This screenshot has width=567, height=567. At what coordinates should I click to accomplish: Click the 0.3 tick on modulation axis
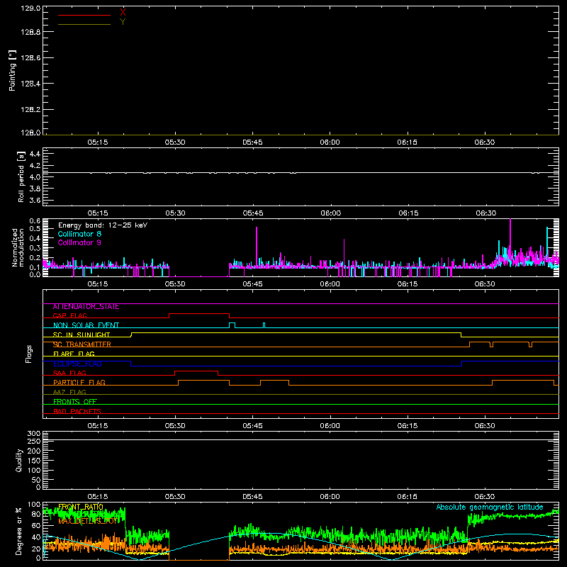[x=35, y=248]
